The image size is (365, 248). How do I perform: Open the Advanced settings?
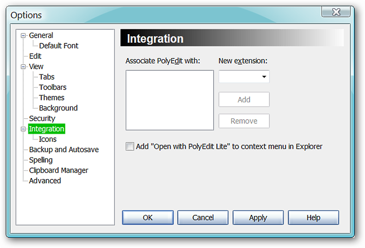click(x=45, y=181)
